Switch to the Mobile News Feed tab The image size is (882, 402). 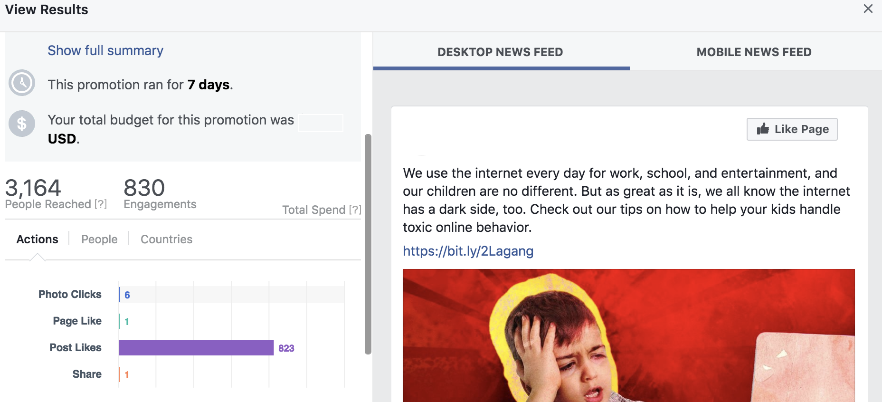(x=754, y=52)
